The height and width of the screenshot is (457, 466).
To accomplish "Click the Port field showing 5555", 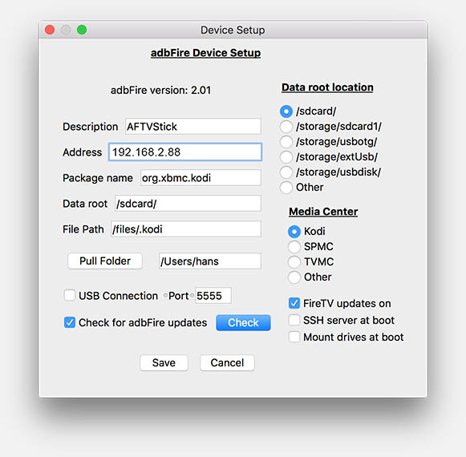I will point(213,296).
